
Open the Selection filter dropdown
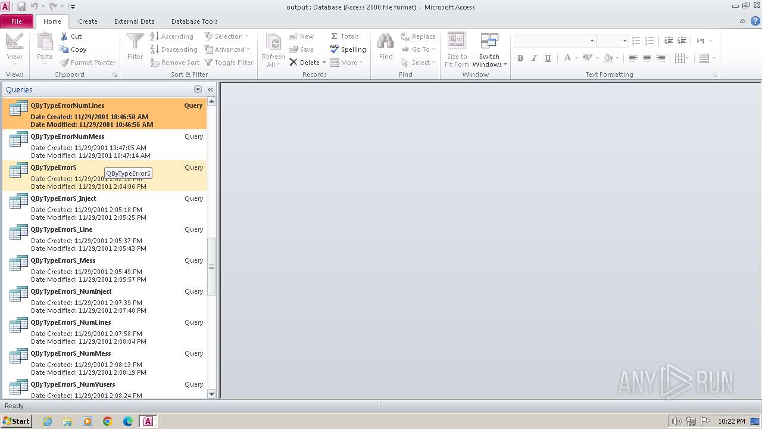(227, 36)
